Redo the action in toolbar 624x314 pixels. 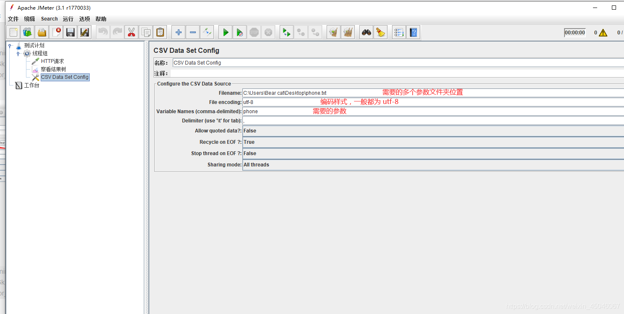coord(117,32)
